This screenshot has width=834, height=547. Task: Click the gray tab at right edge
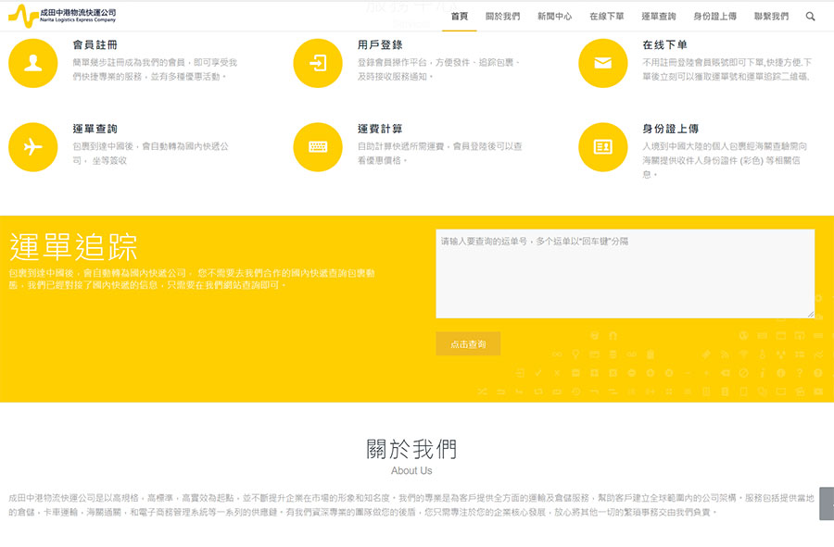click(x=828, y=503)
